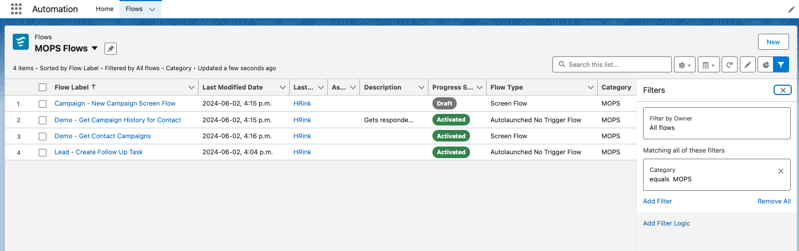
Task: Open Flow Type column header dropdown
Action: tap(589, 87)
